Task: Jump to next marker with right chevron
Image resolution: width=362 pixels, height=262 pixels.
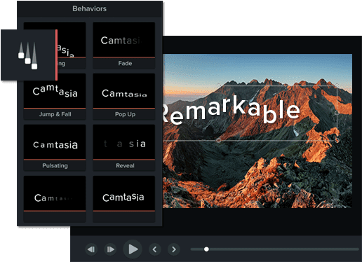Action: click(174, 249)
